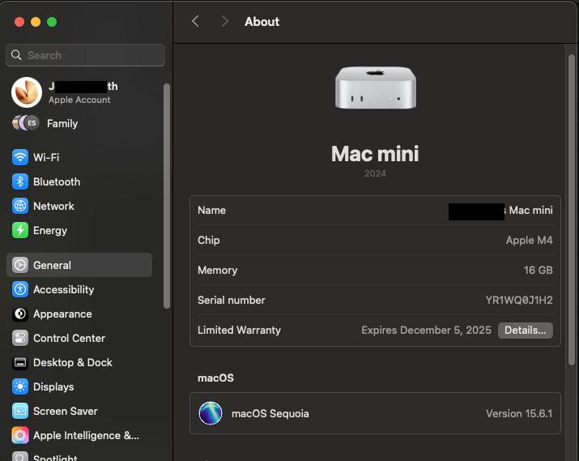Click the Apple M4 chip value

pyautogui.click(x=529, y=241)
